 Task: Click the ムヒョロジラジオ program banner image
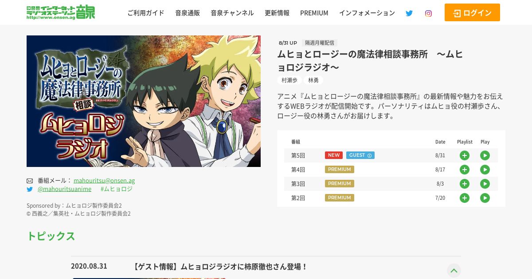144,101
